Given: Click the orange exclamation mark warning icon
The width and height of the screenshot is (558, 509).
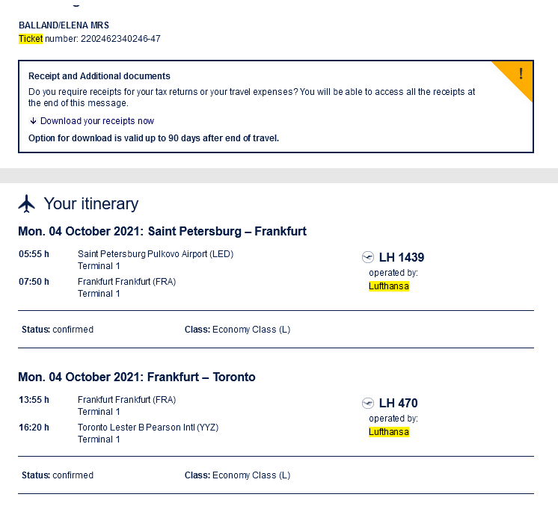Looking at the screenshot, I should click(x=521, y=75).
